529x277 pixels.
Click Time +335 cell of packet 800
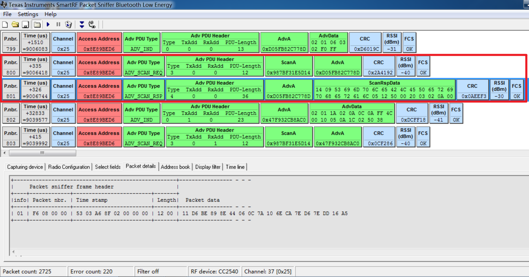[36, 66]
